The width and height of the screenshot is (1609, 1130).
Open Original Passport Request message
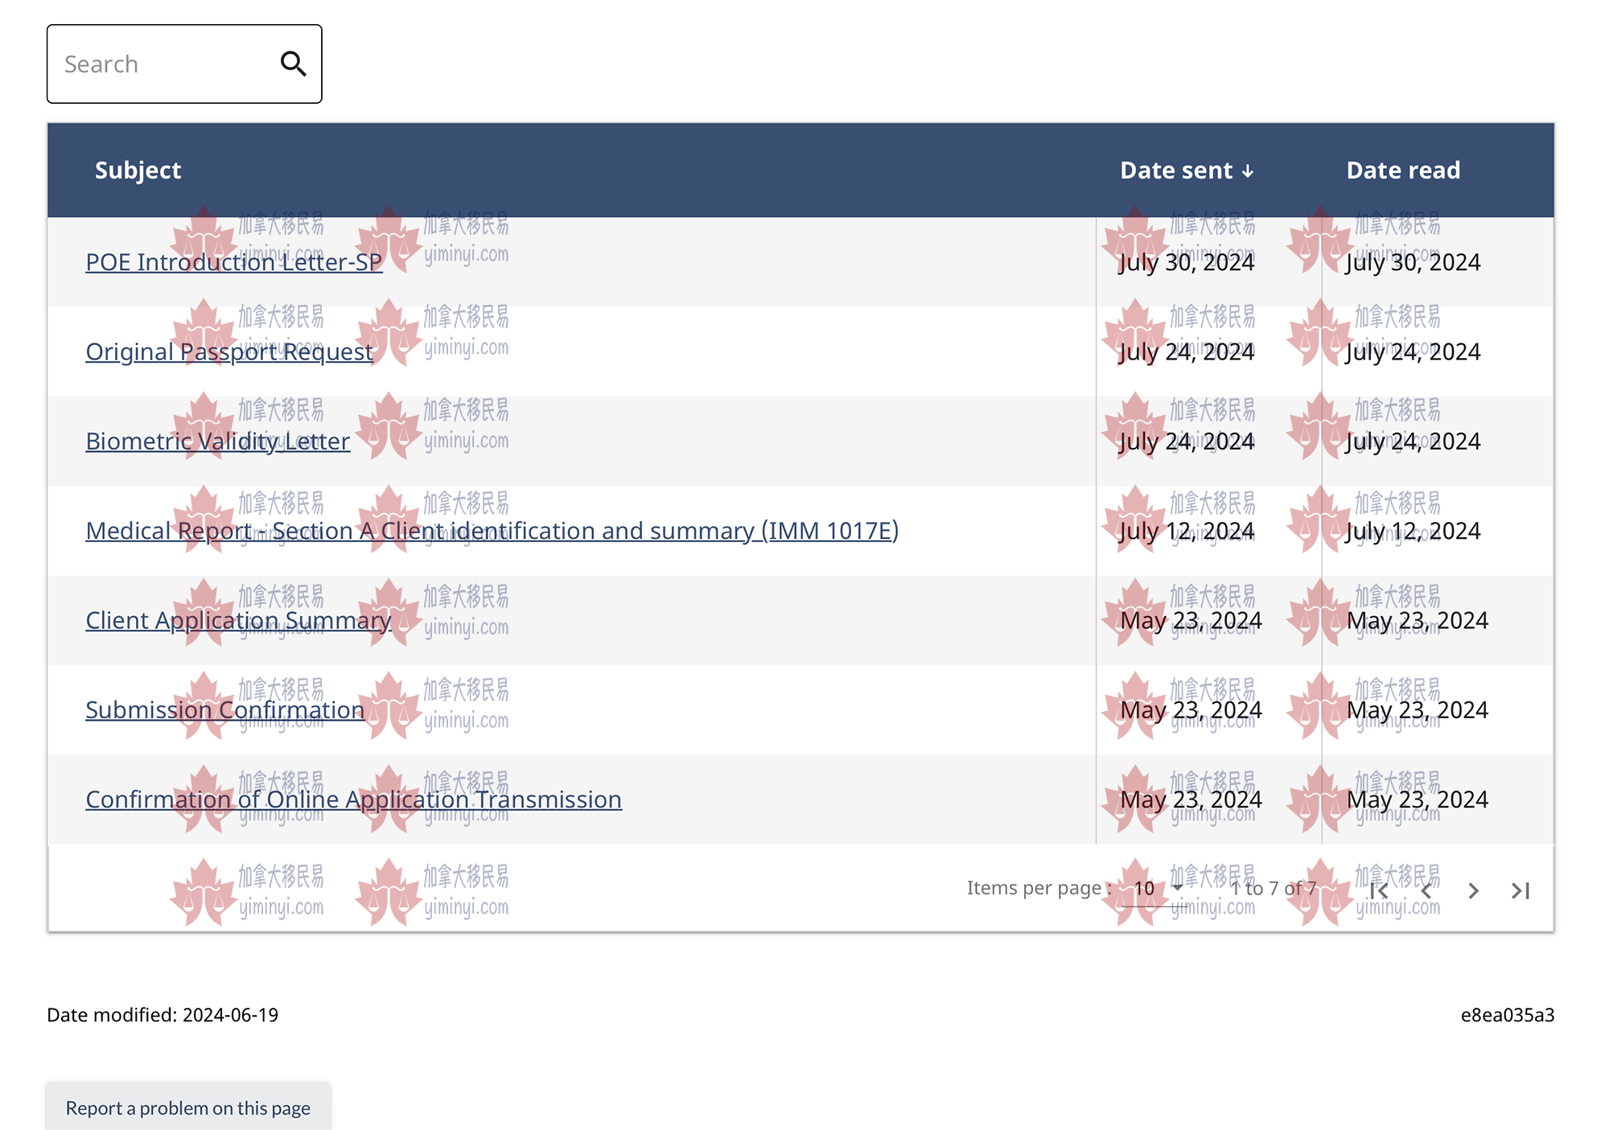228,351
